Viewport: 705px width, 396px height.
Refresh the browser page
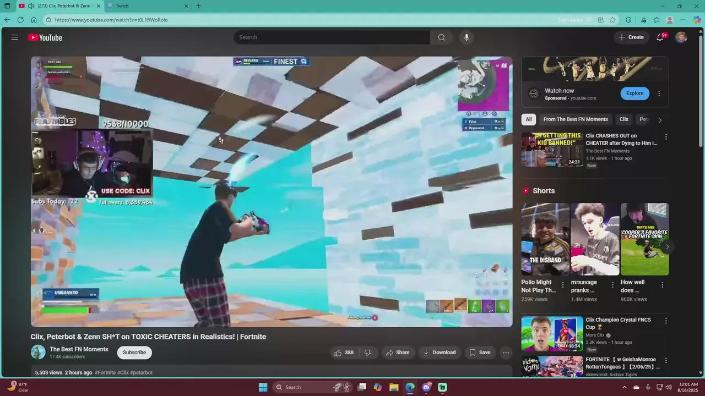click(20, 20)
